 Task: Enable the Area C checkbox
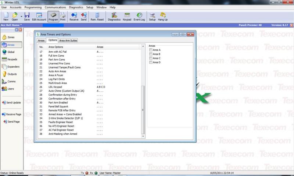(150, 58)
